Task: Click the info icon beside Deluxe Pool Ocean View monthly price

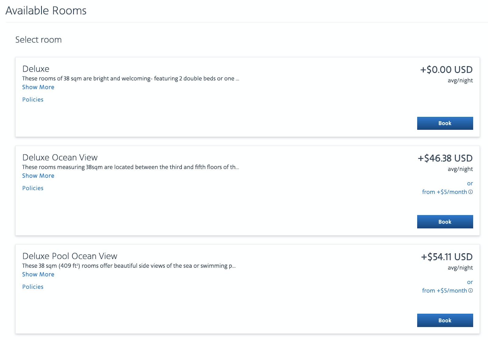Action: [471, 291]
